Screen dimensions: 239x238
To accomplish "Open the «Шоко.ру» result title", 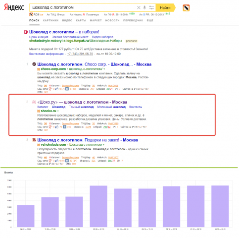I will click(82, 102).
